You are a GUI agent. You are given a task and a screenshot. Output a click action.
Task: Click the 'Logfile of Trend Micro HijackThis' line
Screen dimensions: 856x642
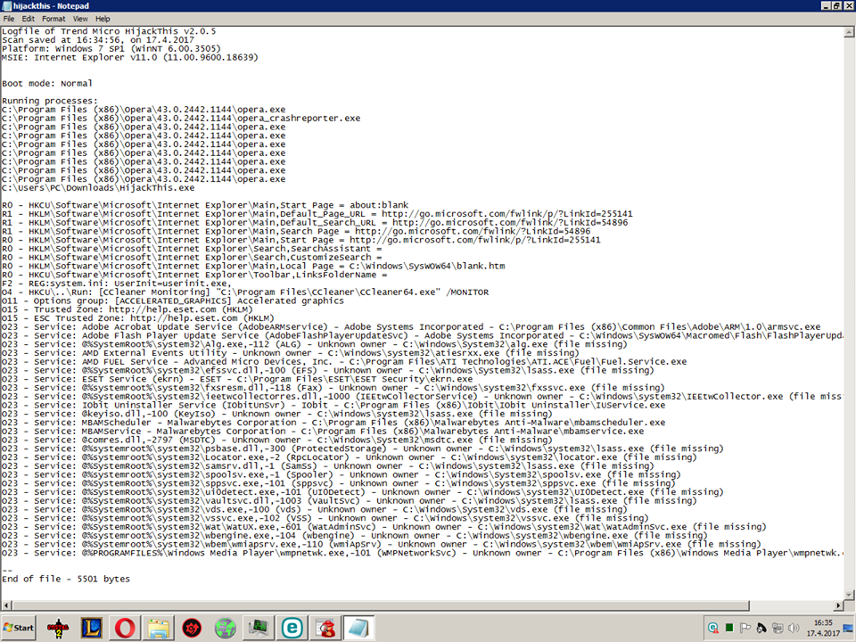(x=109, y=31)
